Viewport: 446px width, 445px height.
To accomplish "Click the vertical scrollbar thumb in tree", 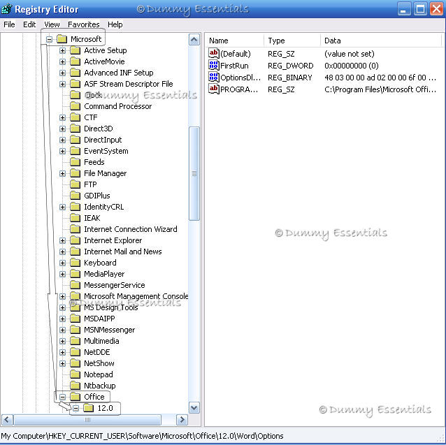I will [x=194, y=173].
